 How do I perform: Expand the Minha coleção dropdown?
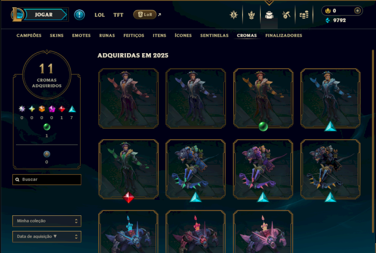pos(47,221)
